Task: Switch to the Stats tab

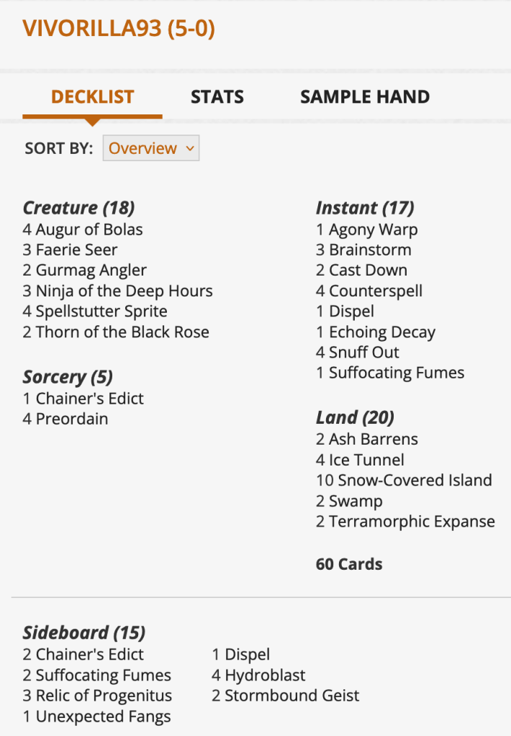Action: point(217,97)
